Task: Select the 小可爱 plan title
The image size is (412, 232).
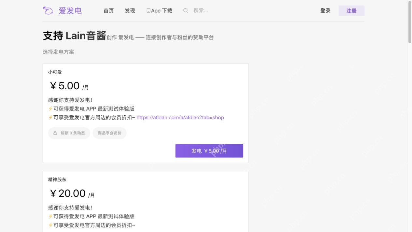Action: click(x=55, y=72)
